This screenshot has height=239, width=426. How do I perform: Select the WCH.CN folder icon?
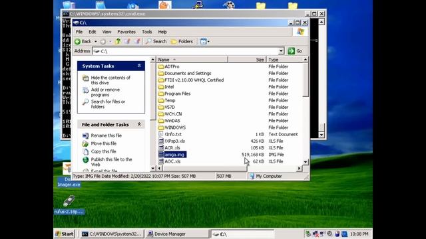pyautogui.click(x=161, y=114)
